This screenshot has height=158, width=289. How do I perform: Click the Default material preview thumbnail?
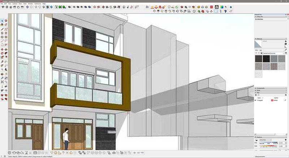[x=258, y=44]
